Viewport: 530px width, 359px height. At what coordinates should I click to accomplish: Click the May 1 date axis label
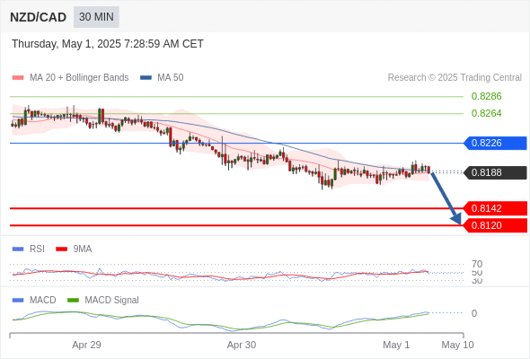(396, 345)
